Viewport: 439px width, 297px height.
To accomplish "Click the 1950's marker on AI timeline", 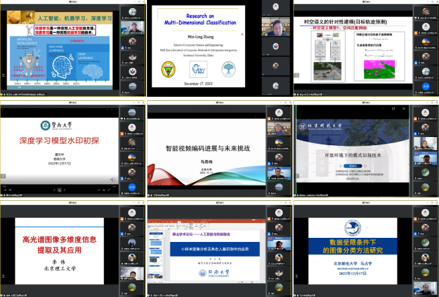I will pos(17,85).
